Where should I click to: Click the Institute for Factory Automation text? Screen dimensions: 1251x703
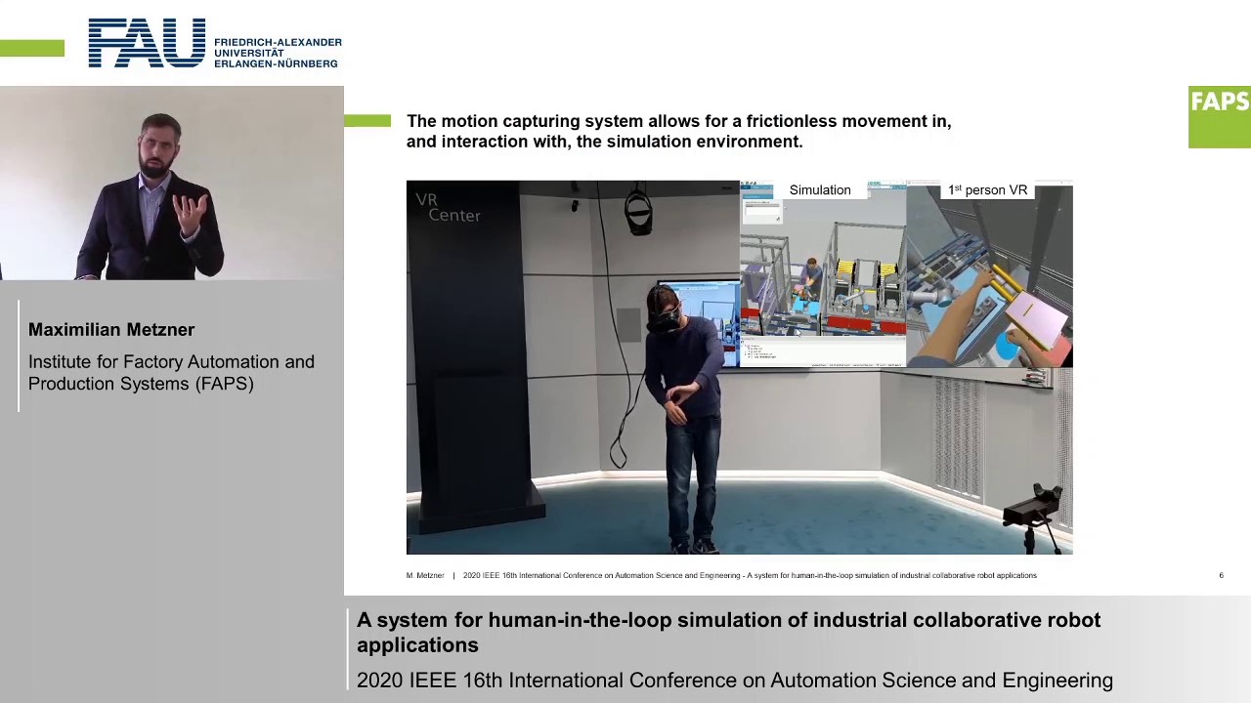tap(171, 372)
